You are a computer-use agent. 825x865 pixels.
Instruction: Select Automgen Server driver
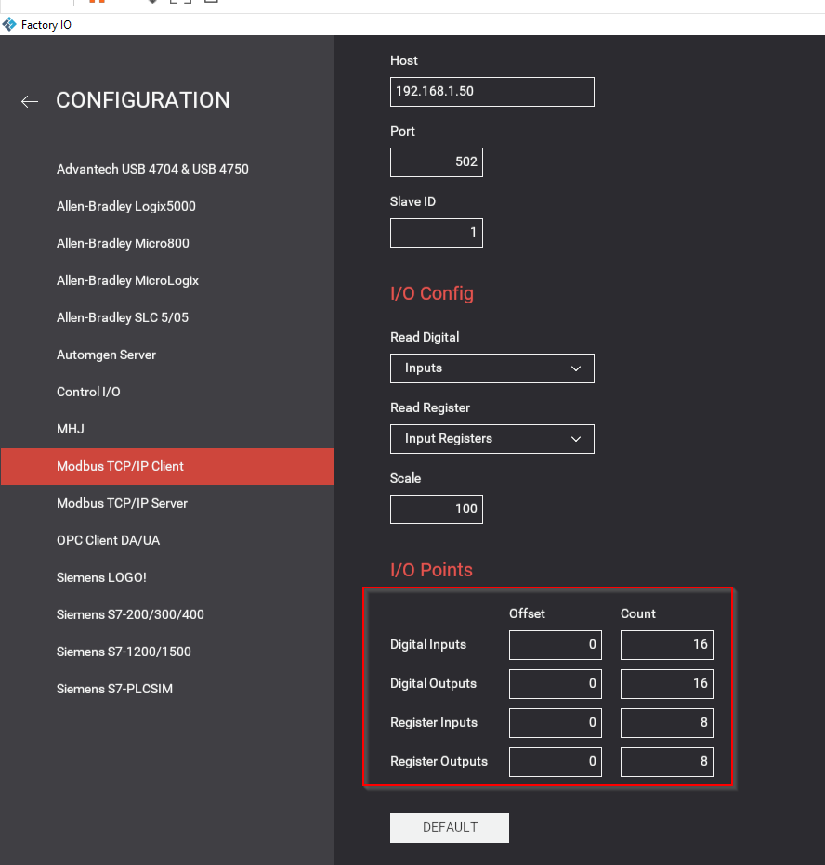click(106, 355)
